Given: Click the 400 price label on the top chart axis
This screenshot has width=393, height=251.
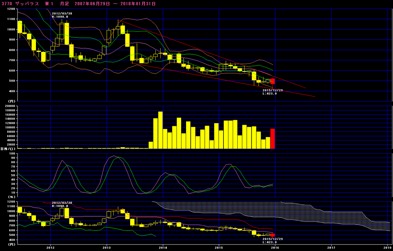Looking at the screenshot, I should point(11,91).
